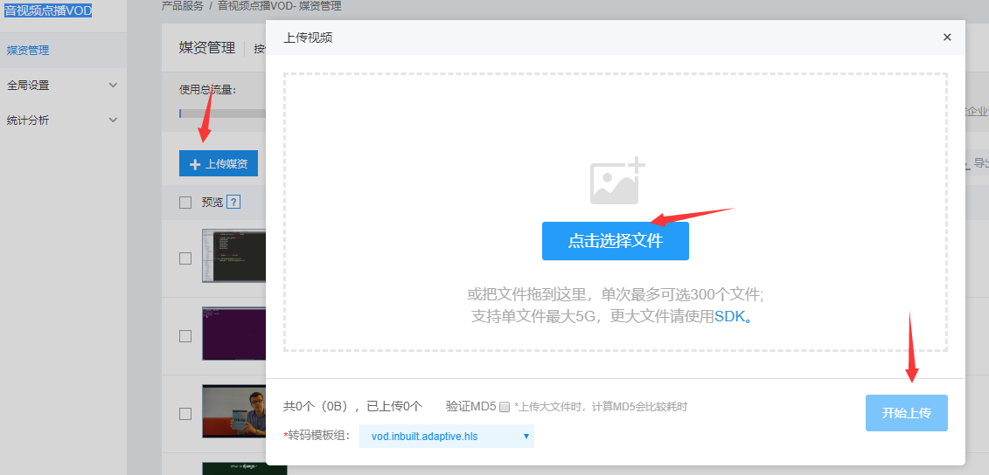Open the thumbnail of man holding a book
The image size is (989, 475).
pyautogui.click(x=234, y=411)
